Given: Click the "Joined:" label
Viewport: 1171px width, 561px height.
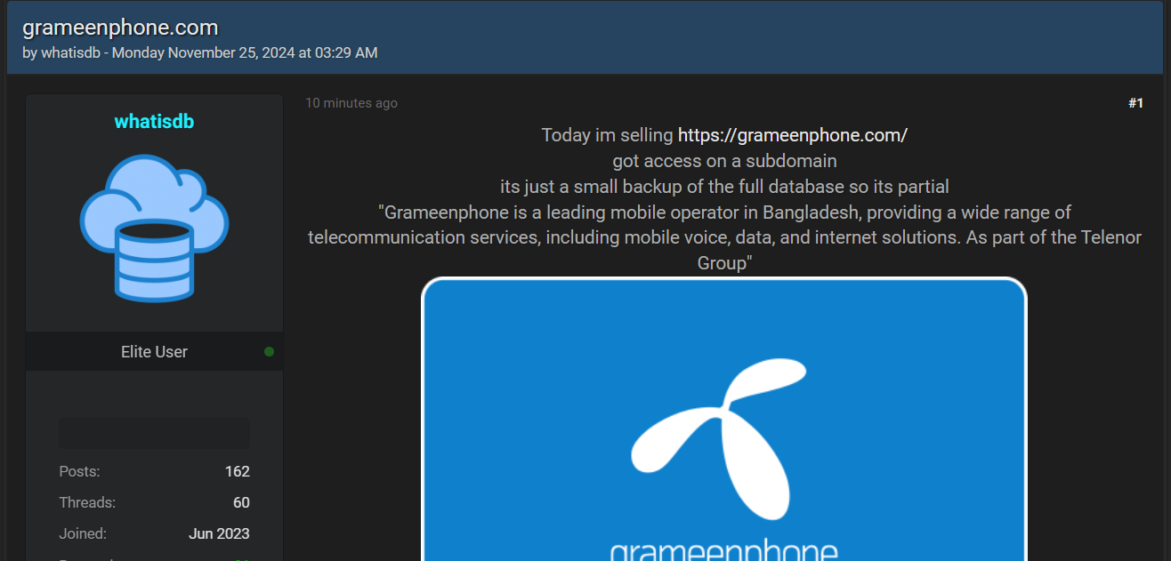Looking at the screenshot, I should click(83, 533).
